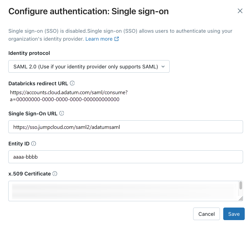Click the chevron arrow on SAML 2.0 selector
Image resolution: width=252 pixels, height=232 pixels.
click(163, 66)
